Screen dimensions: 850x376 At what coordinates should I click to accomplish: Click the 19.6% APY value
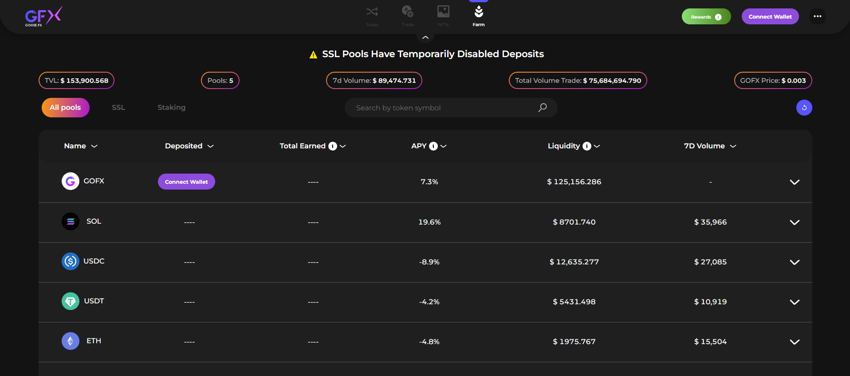click(x=429, y=222)
